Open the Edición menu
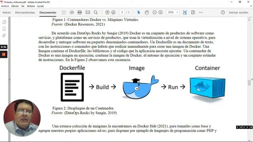Image resolution: width=253 pixels, height=142 pixels. click(x=15, y=6)
